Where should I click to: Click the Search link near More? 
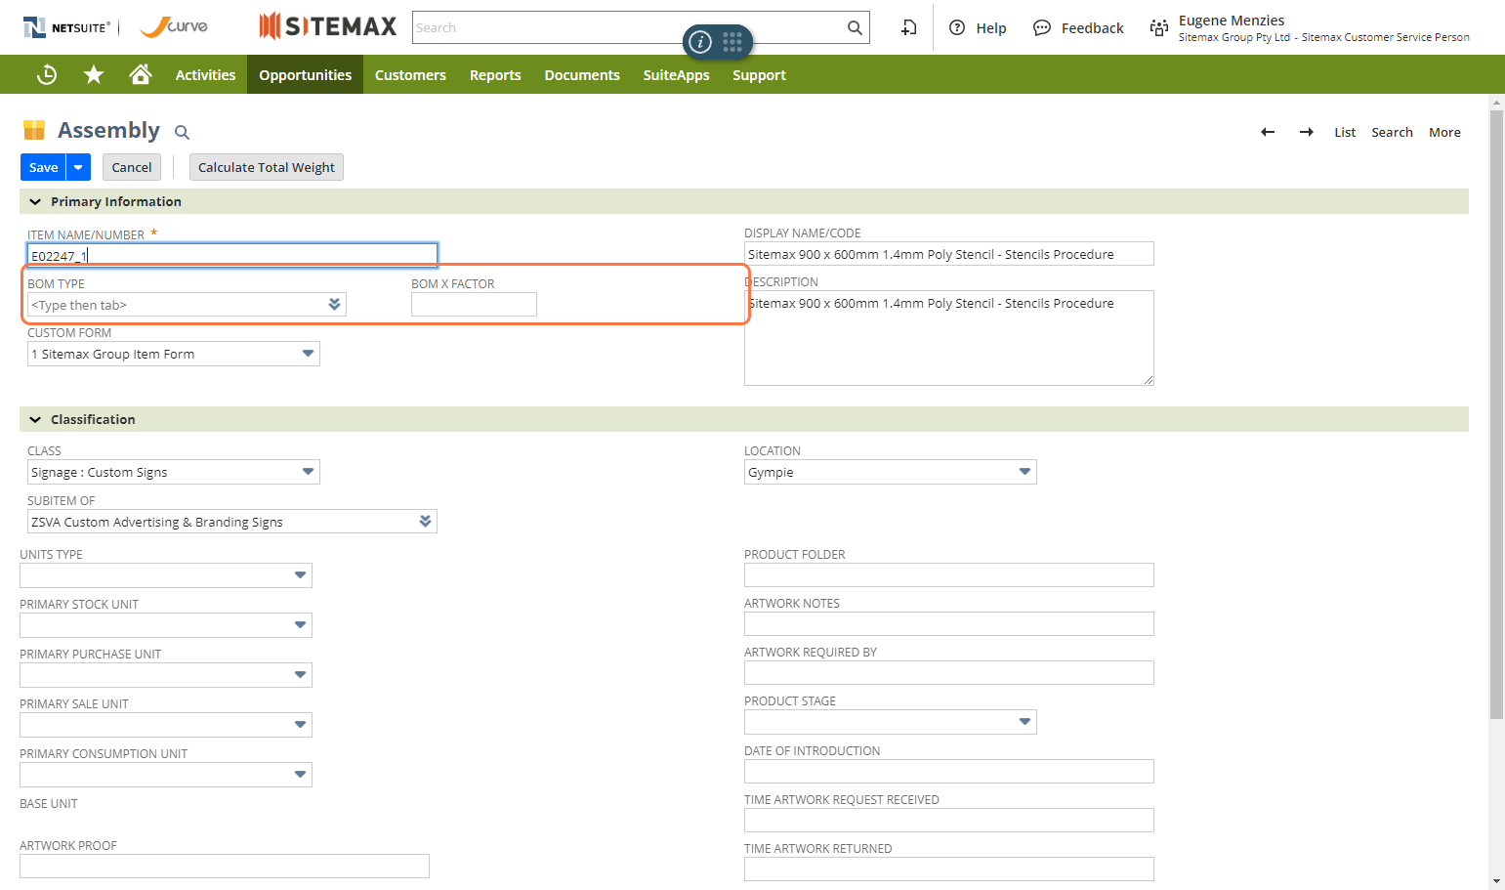point(1392,132)
